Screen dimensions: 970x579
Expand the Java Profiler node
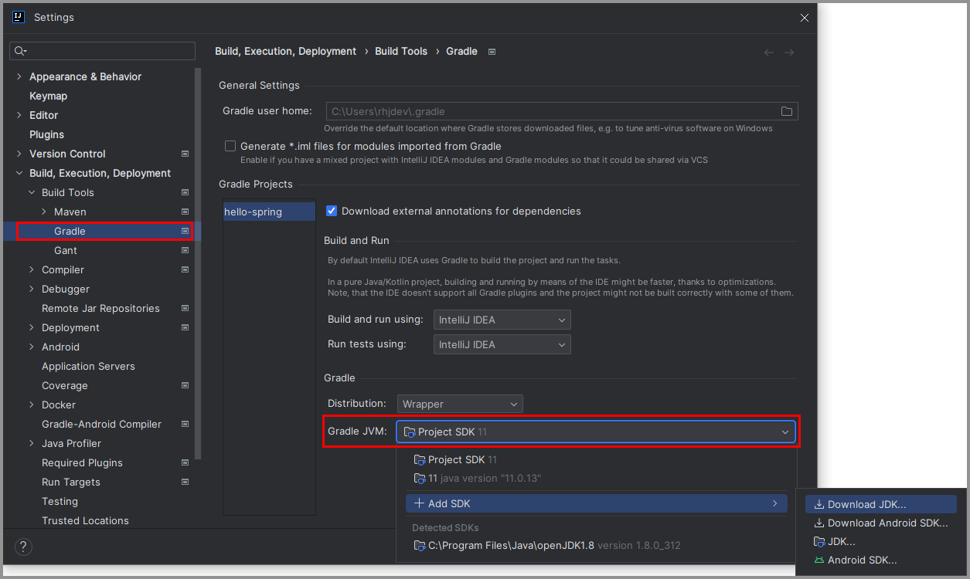(x=32, y=443)
